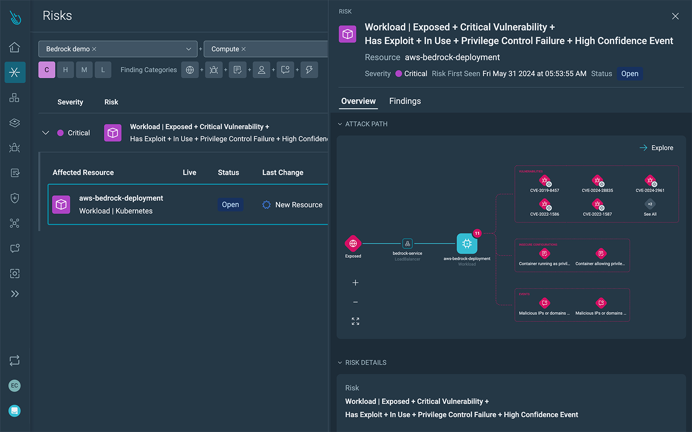Toggle the Critical severity filter
692x432 pixels.
(46, 69)
